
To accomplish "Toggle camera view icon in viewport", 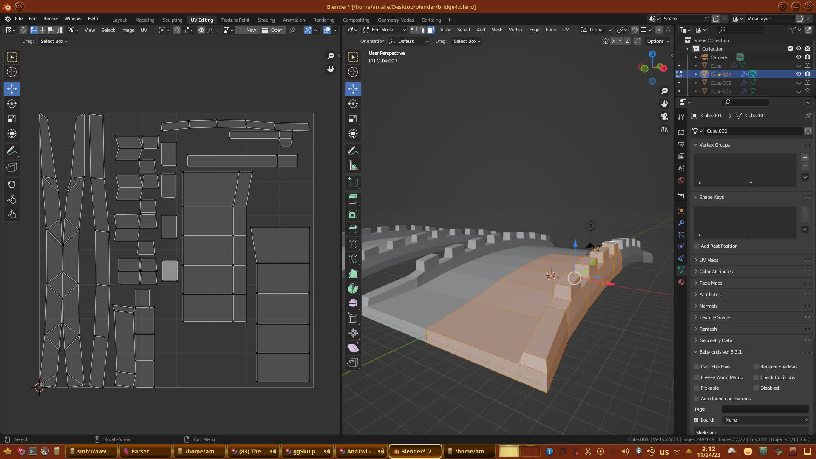I will pos(664,116).
